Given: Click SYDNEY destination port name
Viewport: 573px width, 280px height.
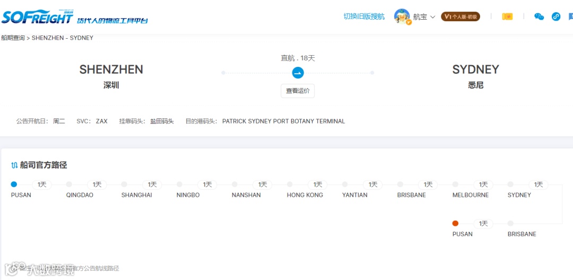Looking at the screenshot, I should (x=475, y=69).
